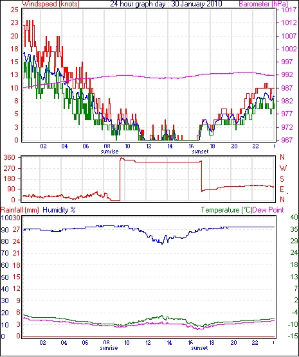The width and height of the screenshot is (299, 357).
Task: Click the sunrise marker under wind graph
Action: tap(109, 152)
